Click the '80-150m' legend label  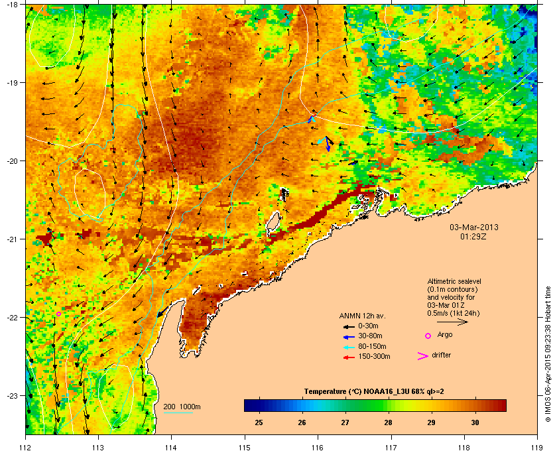coord(372,346)
